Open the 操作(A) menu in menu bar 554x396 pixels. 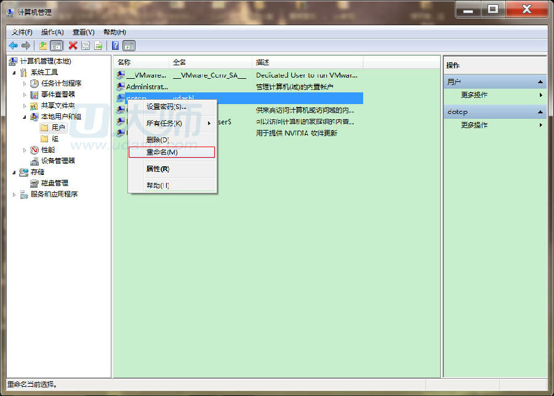point(52,32)
